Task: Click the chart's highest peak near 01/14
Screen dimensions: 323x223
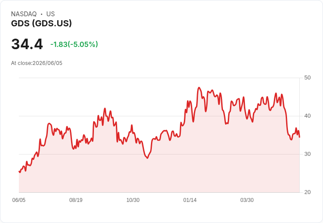Action: (x=199, y=88)
